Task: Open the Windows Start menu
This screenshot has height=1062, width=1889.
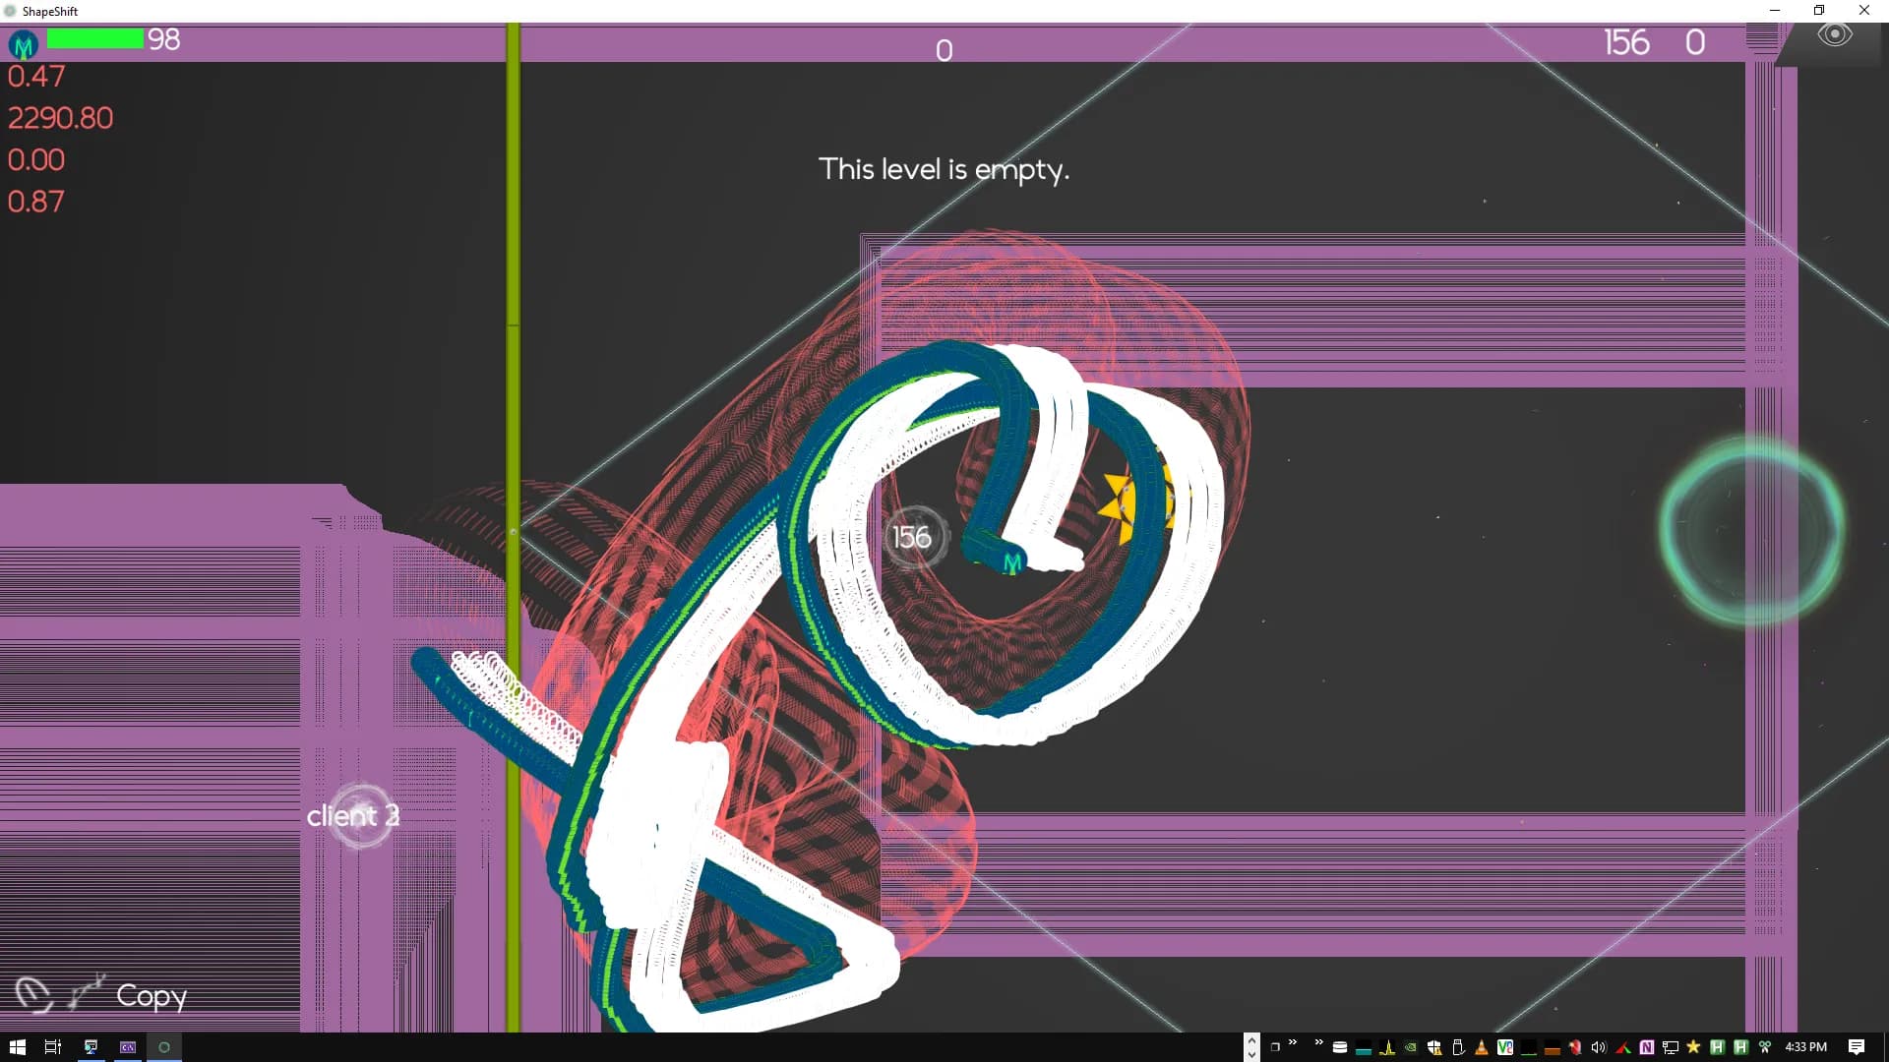Action: pos(17,1047)
